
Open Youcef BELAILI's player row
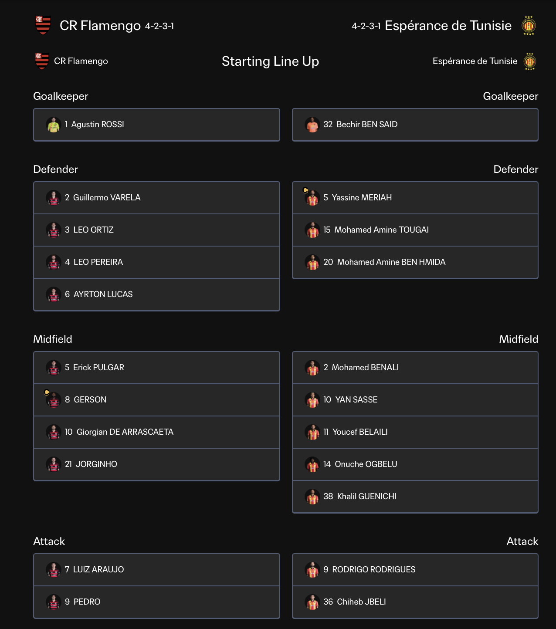tap(415, 432)
